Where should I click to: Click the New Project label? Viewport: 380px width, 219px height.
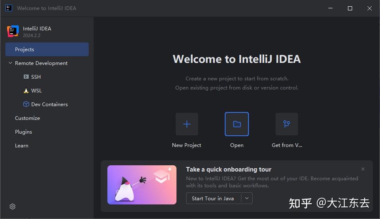(x=186, y=145)
